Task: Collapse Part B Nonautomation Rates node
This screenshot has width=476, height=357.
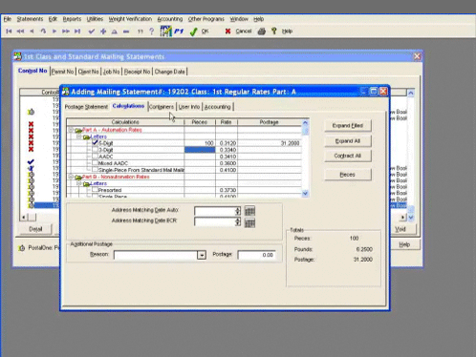Action: 71,177
